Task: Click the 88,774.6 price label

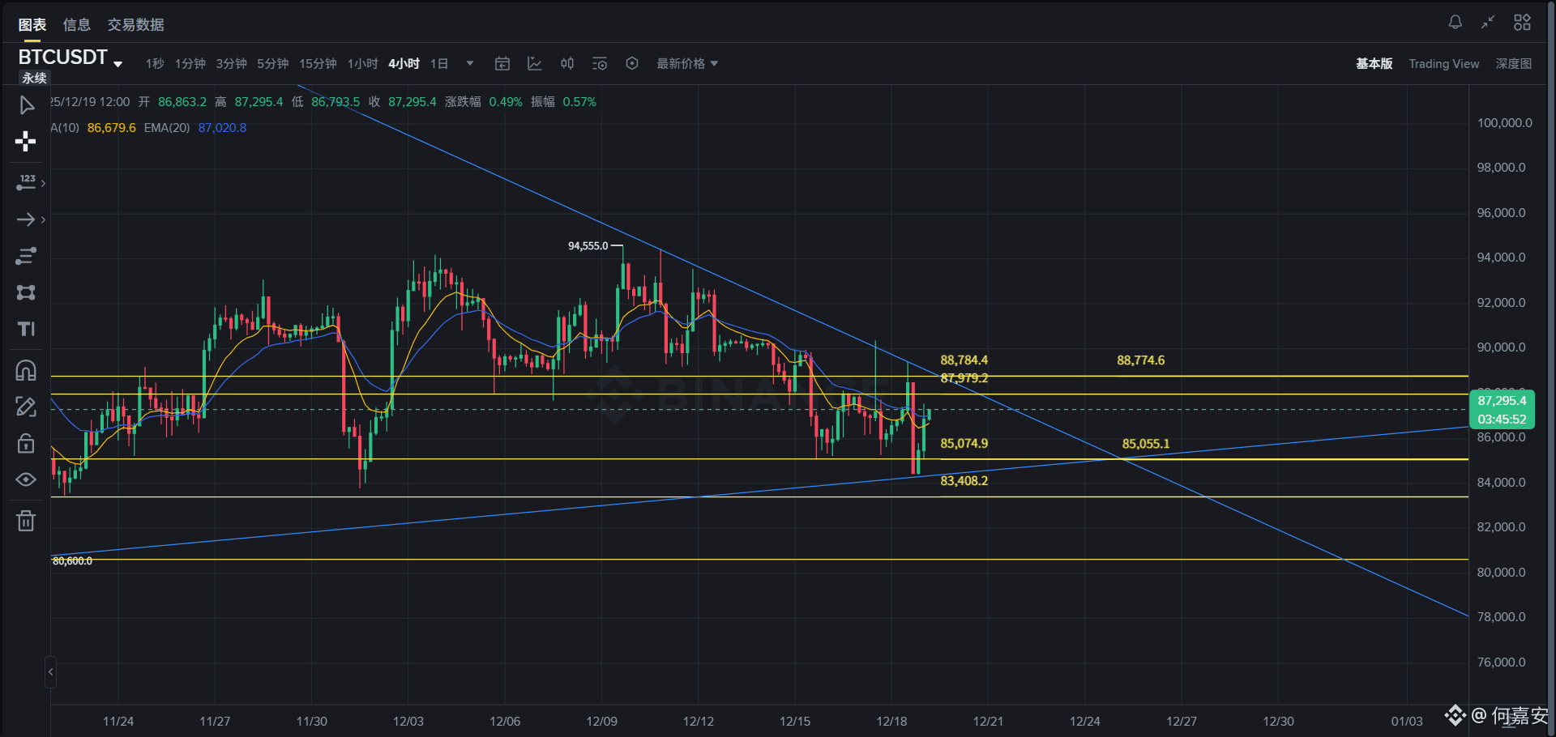Action: (x=1140, y=360)
